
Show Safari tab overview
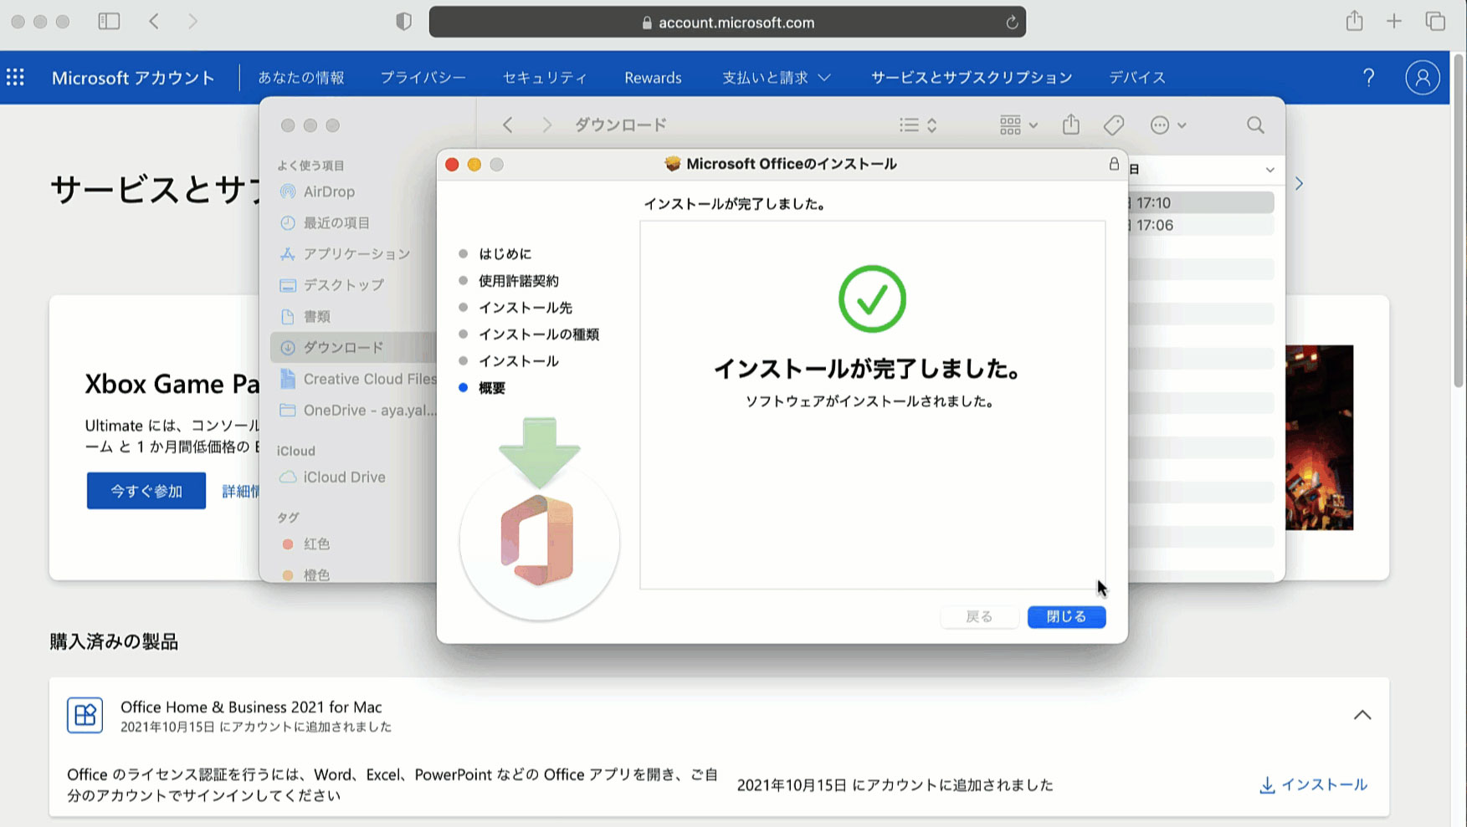[1435, 22]
